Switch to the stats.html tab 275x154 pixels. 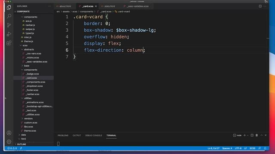110,6
